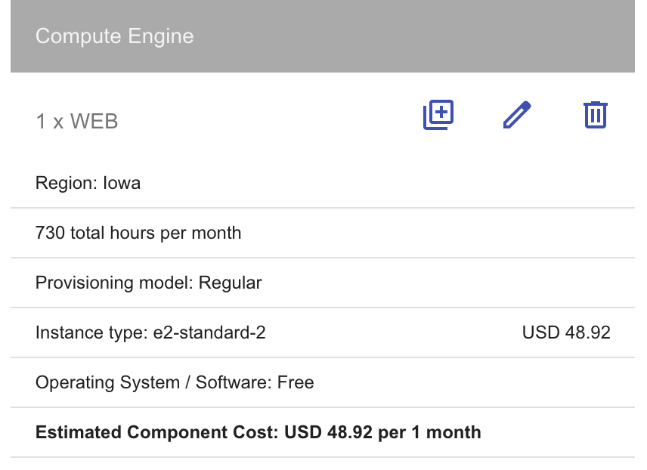Select the "Estimated Component Cost" bold label
Image resolution: width=647 pixels, height=470 pixels.
pyautogui.click(x=156, y=432)
